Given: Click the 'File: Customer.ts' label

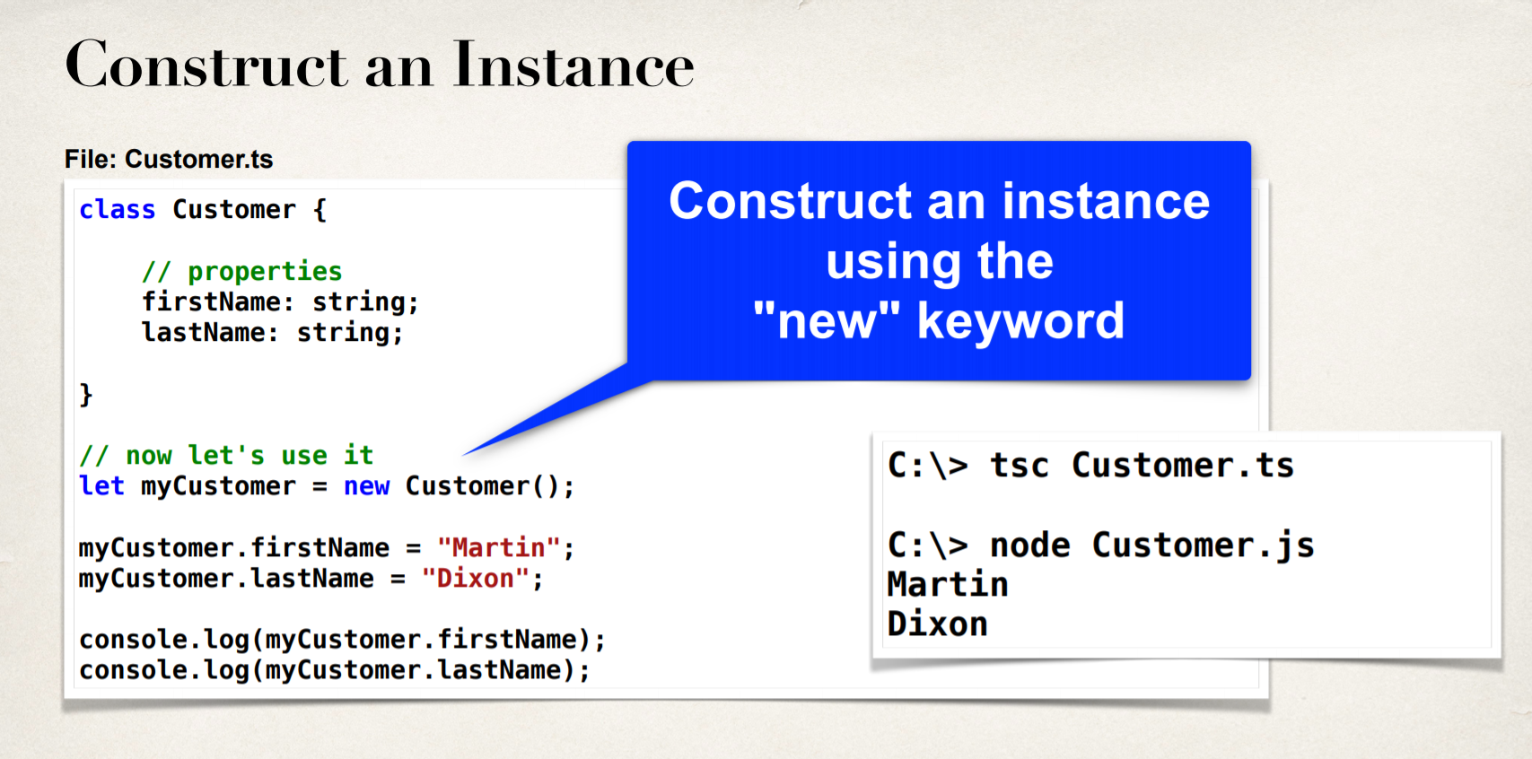Looking at the screenshot, I should coord(169,160).
